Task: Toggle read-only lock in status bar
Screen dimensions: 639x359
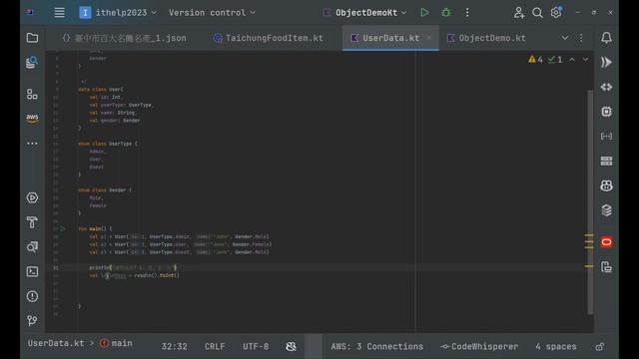Action: 599,347
